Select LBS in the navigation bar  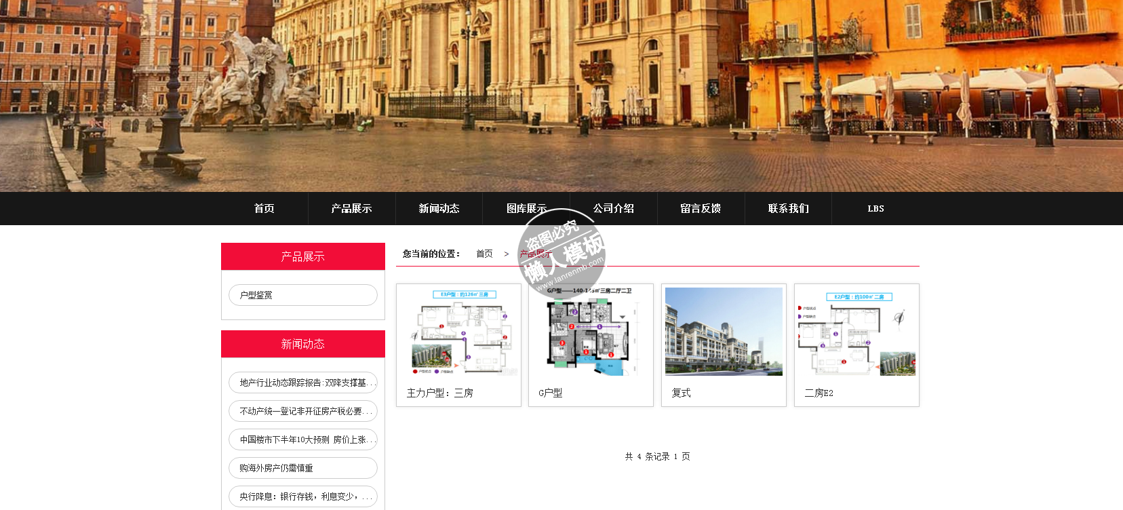pyautogui.click(x=875, y=208)
